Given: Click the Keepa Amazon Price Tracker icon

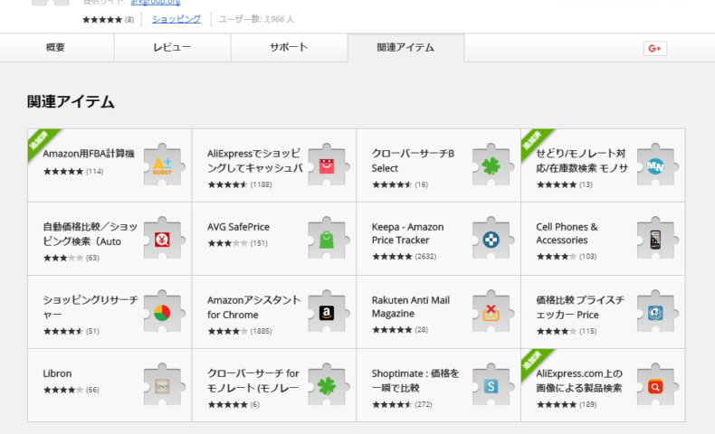Looking at the screenshot, I should pos(493,239).
